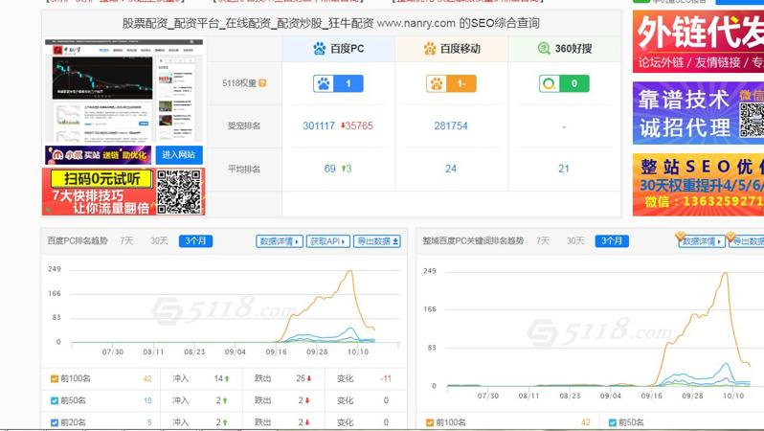The width and height of the screenshot is (764, 431).
Task: Click the 42 count in left 前100名 row
Action: tap(147, 379)
